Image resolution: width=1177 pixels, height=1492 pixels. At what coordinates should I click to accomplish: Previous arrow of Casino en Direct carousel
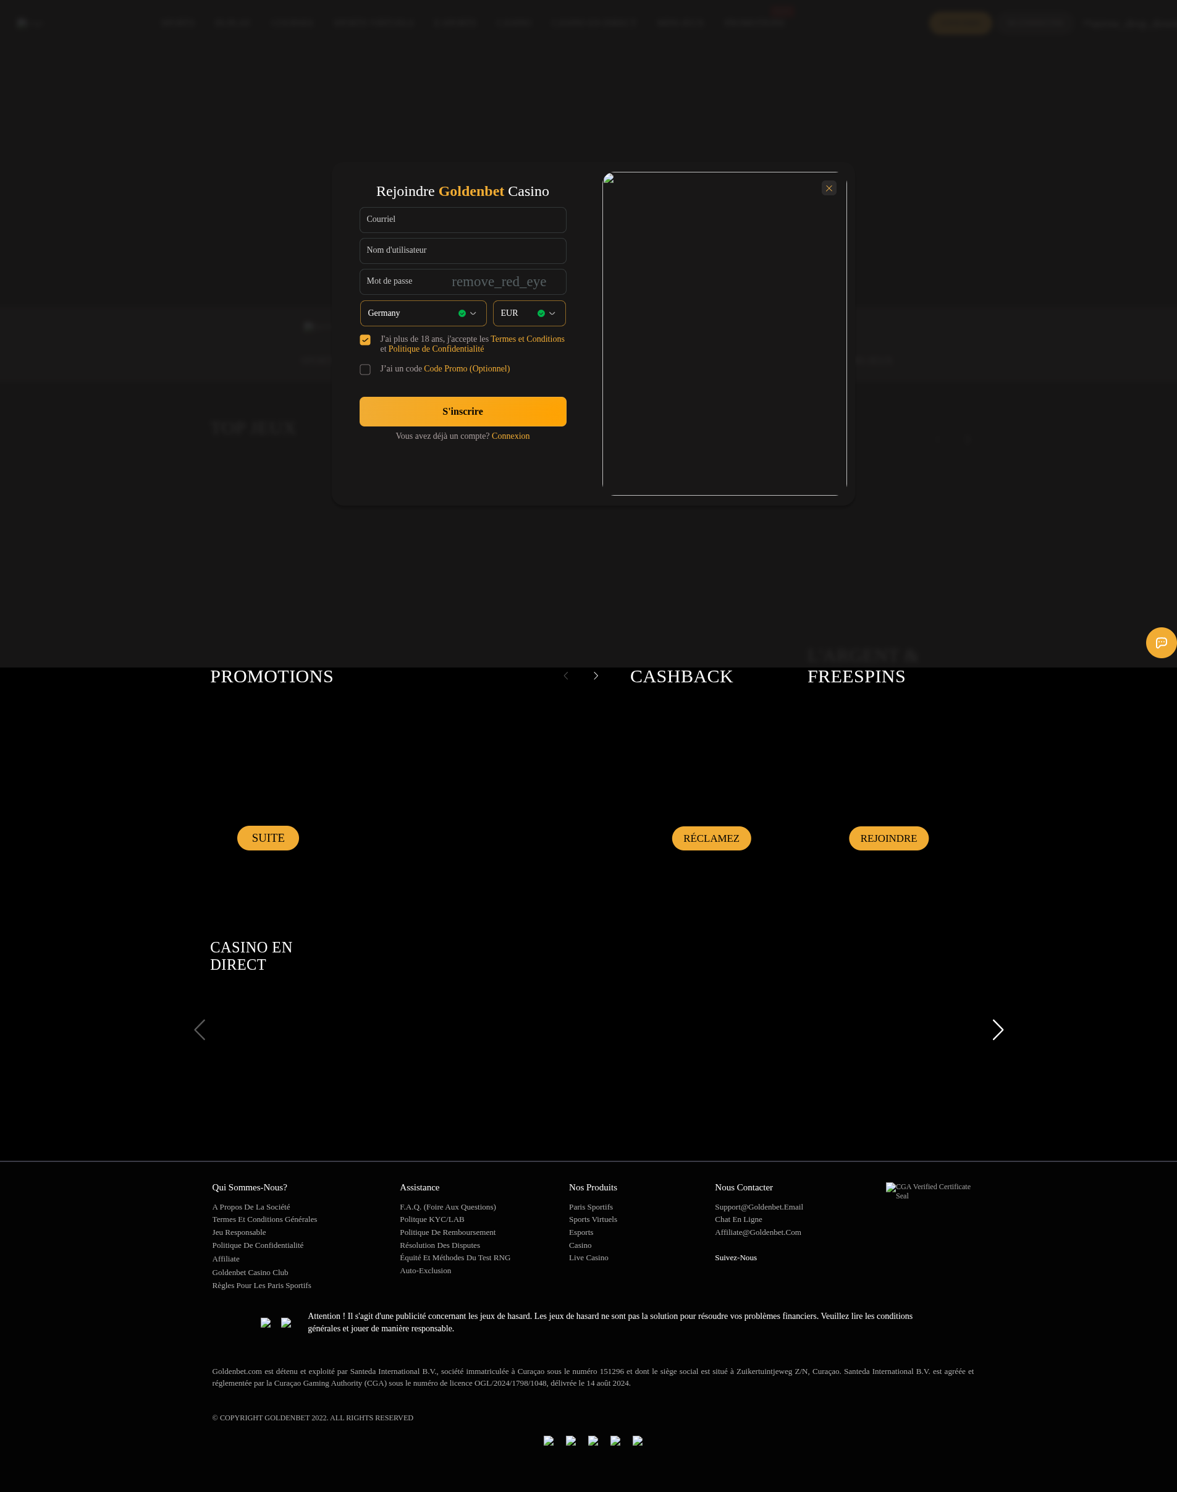coord(200,1030)
